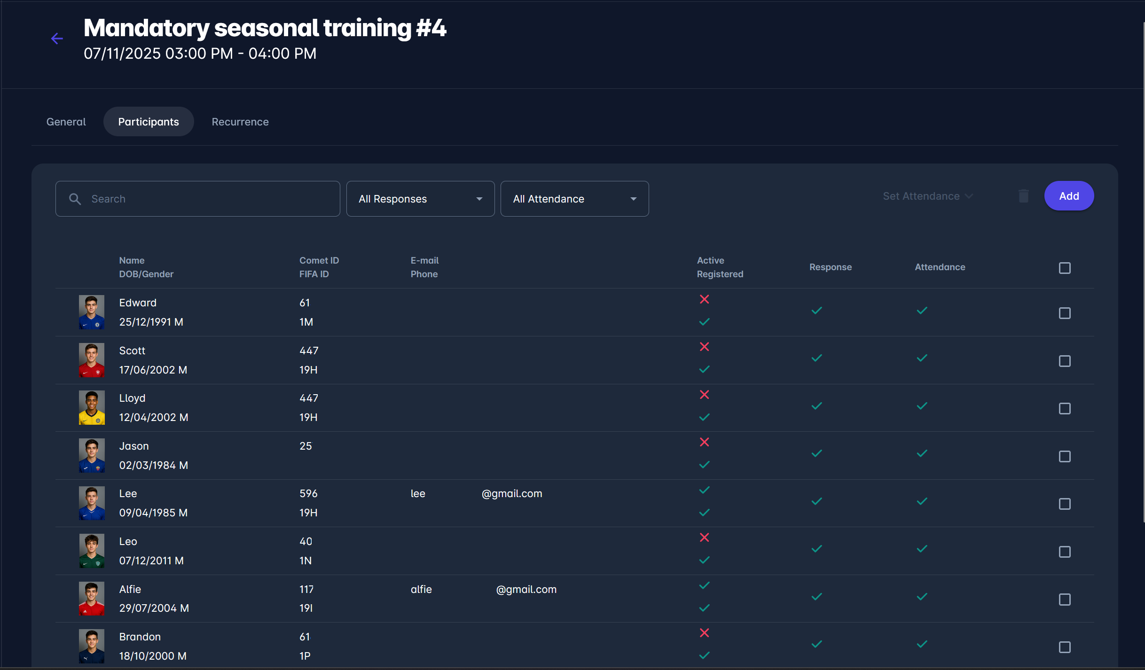Toggle the select-all header checkbox
The image size is (1145, 670).
click(x=1065, y=268)
